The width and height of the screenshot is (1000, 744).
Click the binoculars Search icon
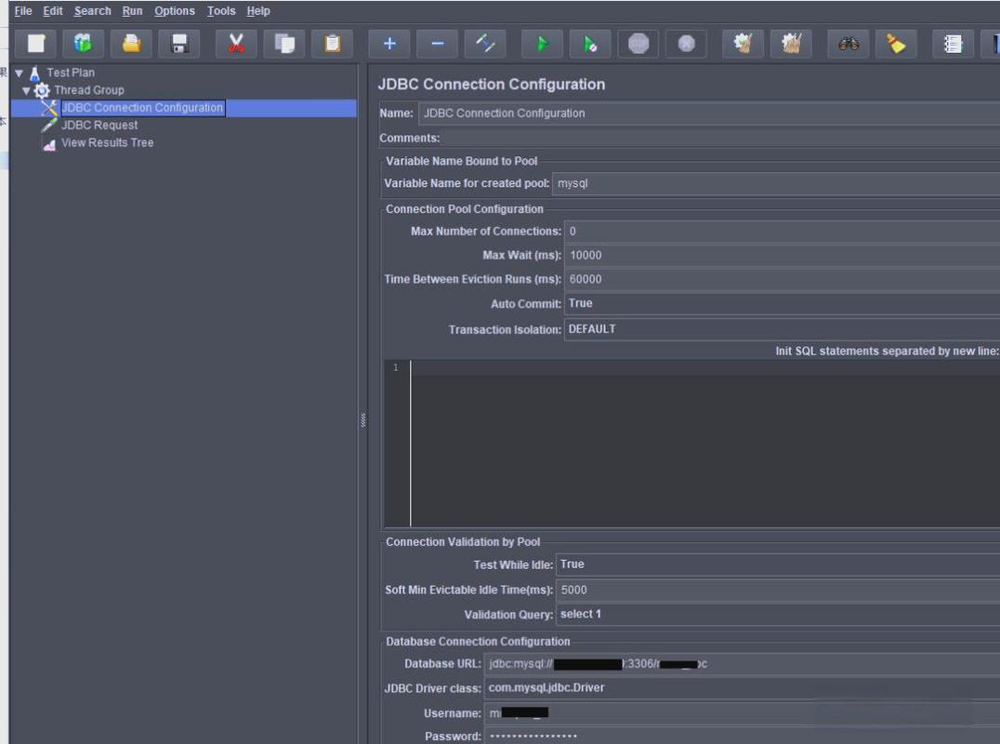pos(848,44)
